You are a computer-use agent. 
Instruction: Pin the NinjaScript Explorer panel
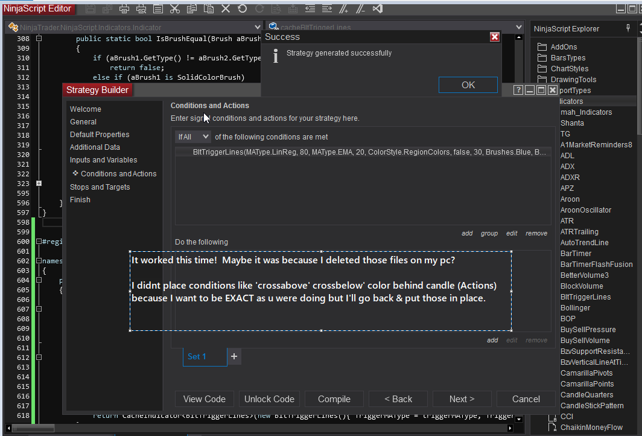click(628, 28)
